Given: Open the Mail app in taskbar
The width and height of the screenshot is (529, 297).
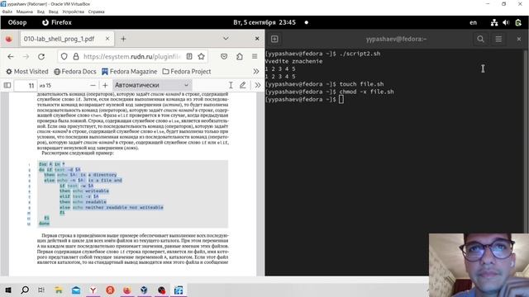Looking at the screenshot, I should coord(76,290).
